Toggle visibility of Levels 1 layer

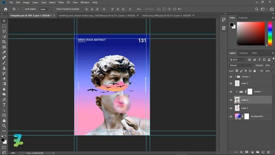pyautogui.click(x=231, y=92)
